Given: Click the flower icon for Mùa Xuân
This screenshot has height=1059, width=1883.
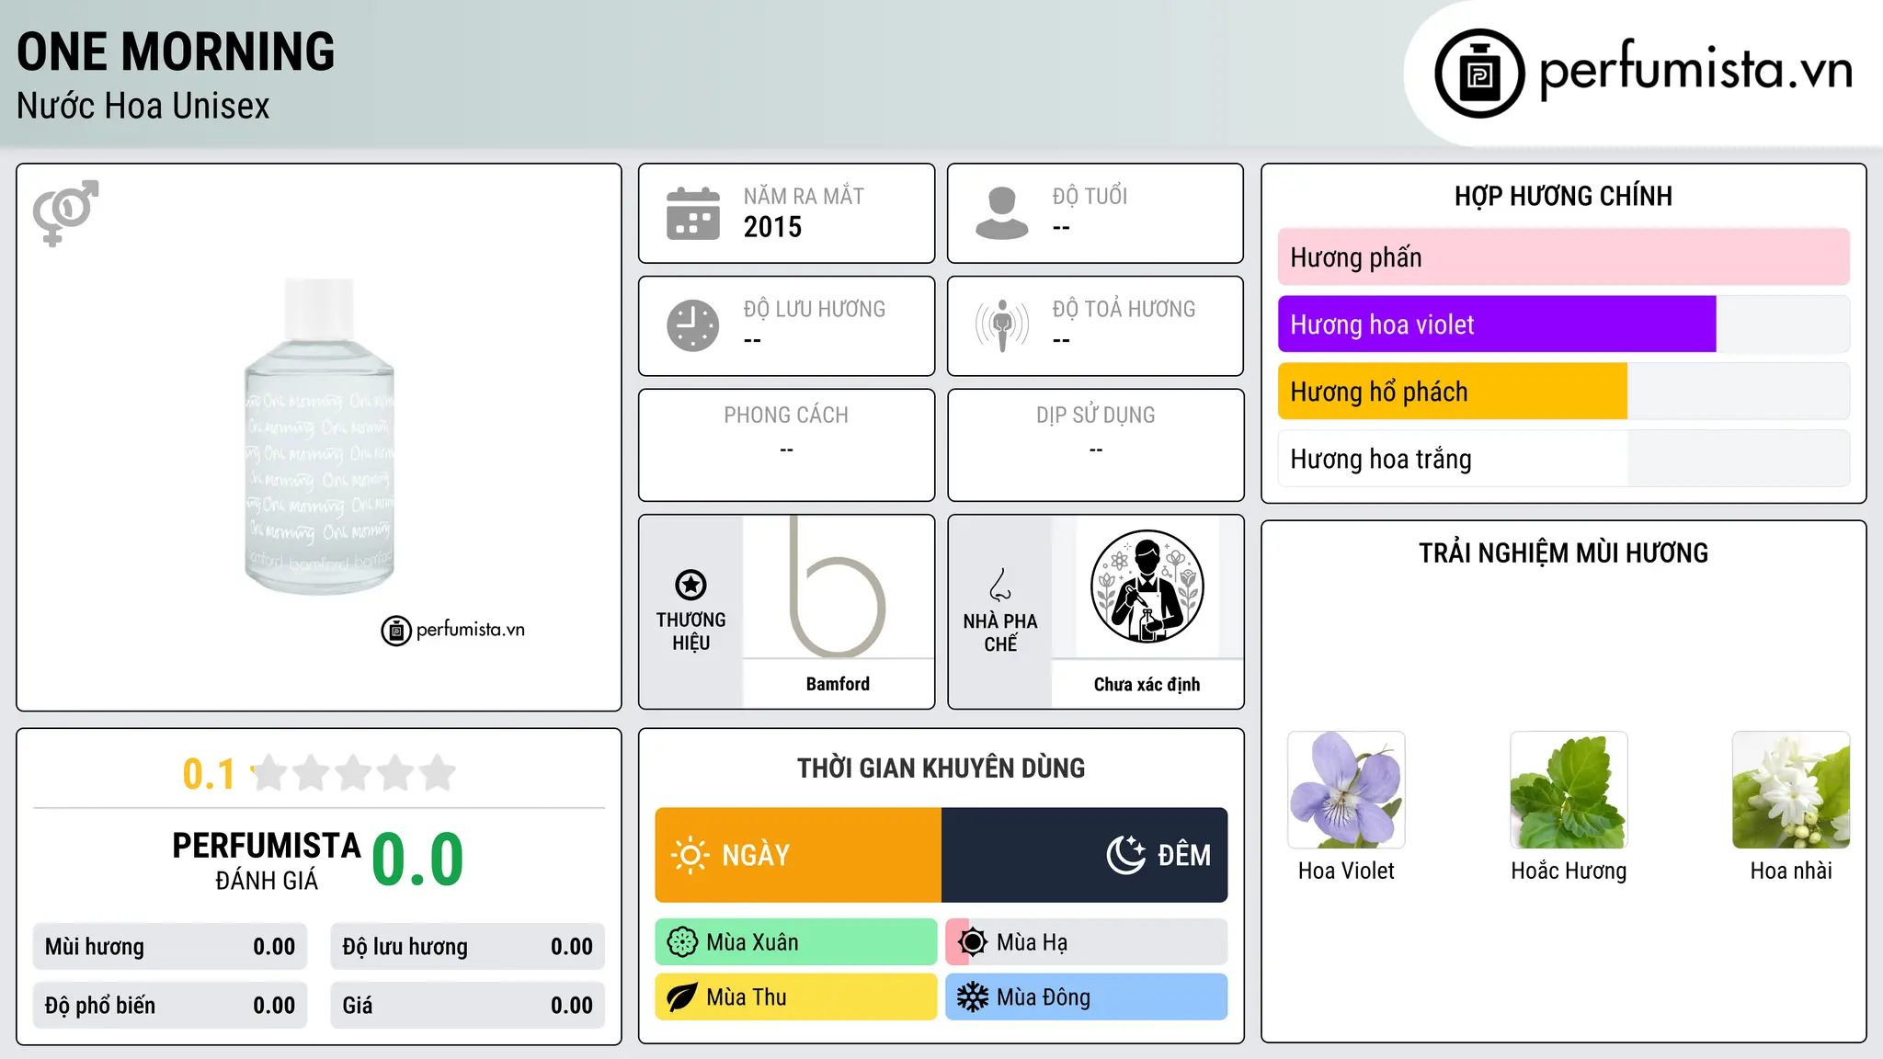Looking at the screenshot, I should pos(682,942).
